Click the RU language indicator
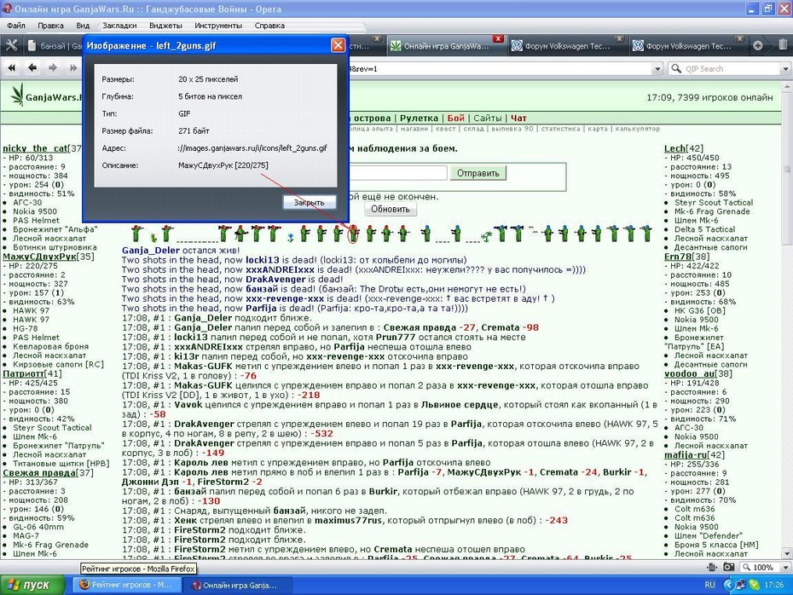 710,585
